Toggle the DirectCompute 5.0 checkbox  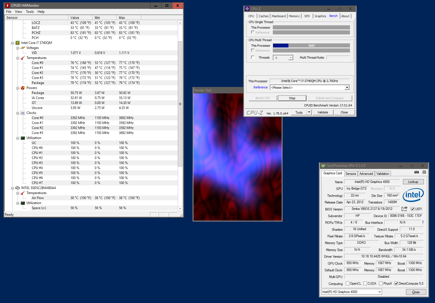coord(396,284)
